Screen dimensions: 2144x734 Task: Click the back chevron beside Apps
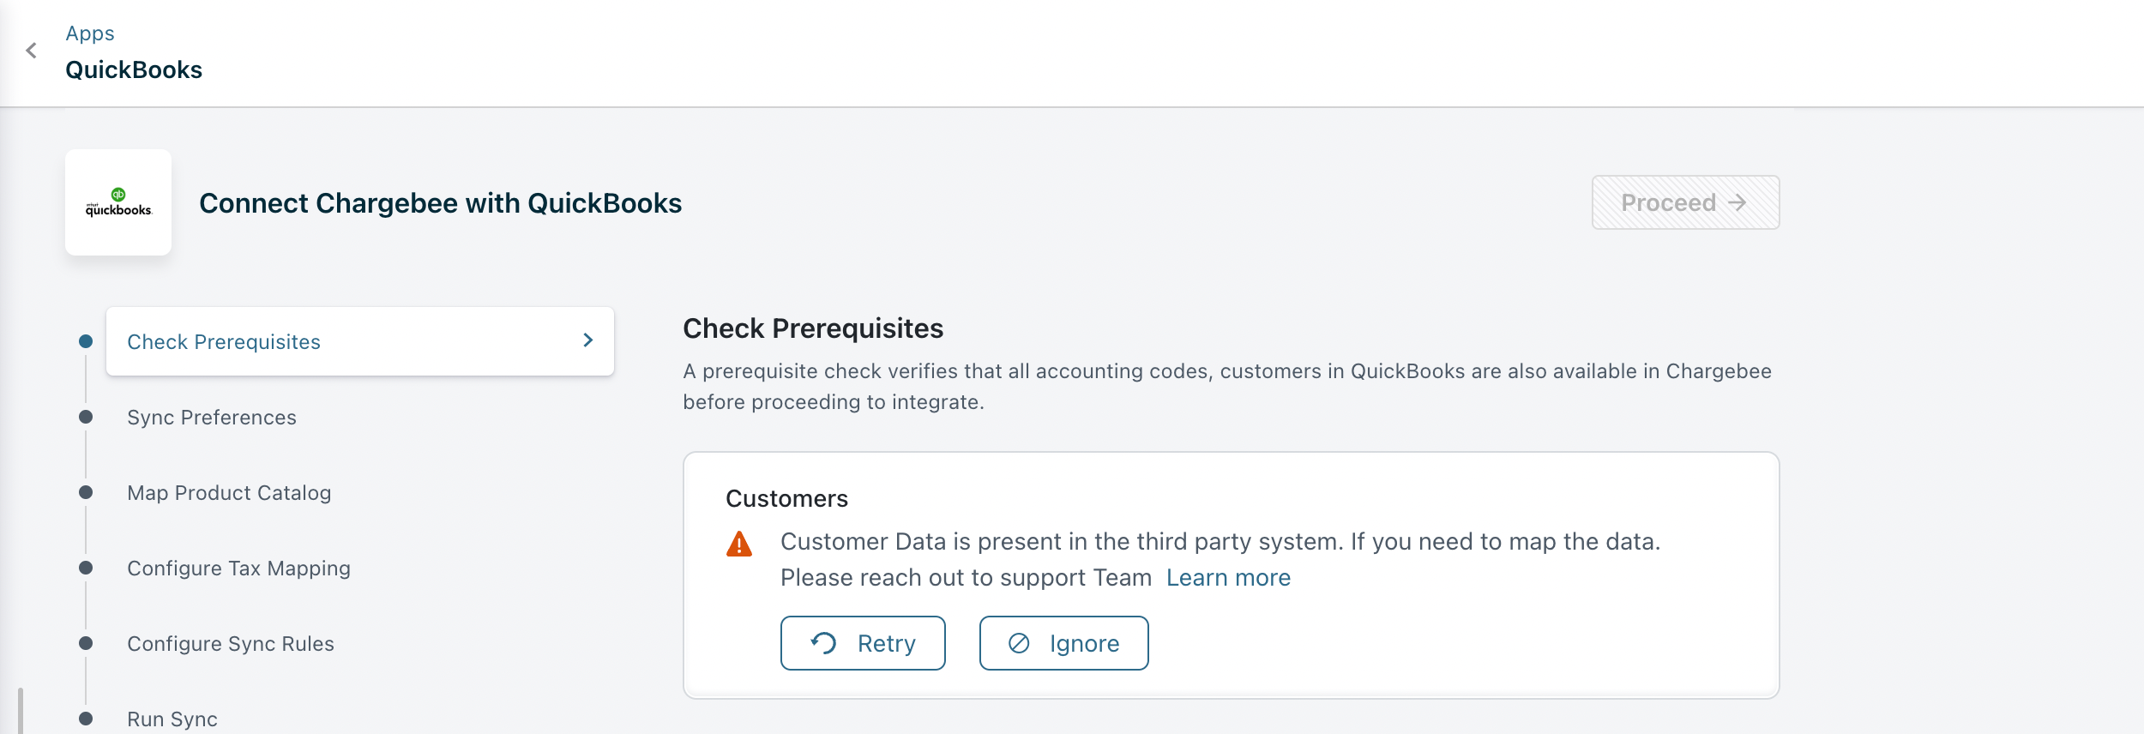tap(32, 51)
